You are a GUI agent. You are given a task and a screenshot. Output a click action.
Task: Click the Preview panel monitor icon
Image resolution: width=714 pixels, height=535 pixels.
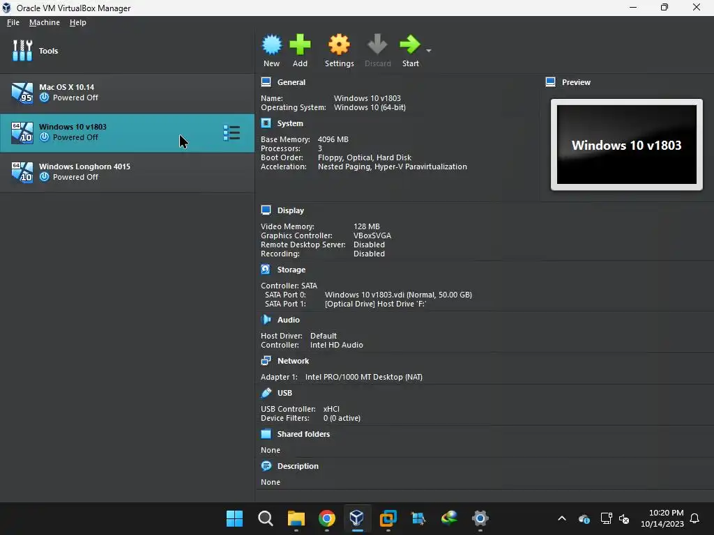click(551, 82)
